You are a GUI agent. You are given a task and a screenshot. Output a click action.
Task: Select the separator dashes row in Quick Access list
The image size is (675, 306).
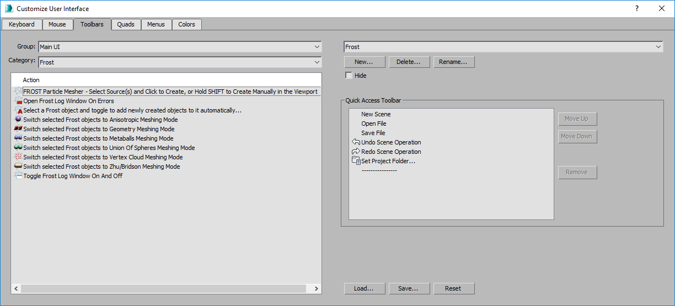coord(379,170)
